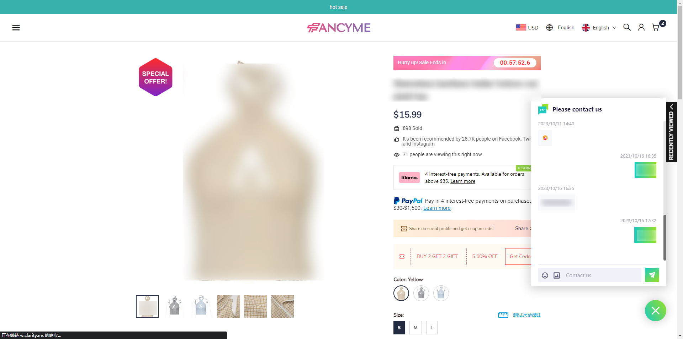
Task: Select size L option
Action: (432, 328)
